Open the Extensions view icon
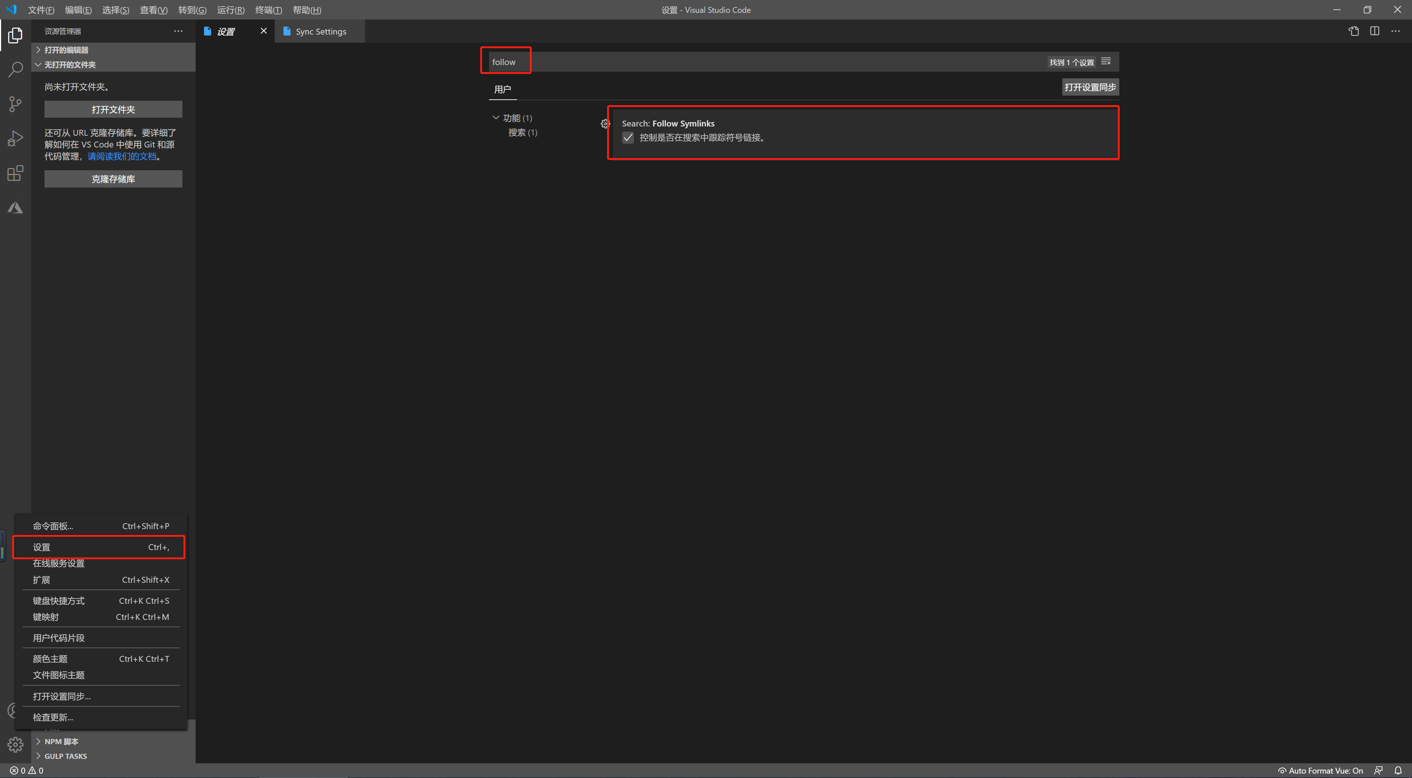This screenshot has height=778, width=1412. 15,173
